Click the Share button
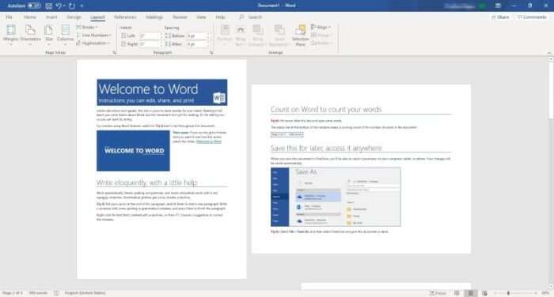Viewport: 554px width, 297px height. 500,17
